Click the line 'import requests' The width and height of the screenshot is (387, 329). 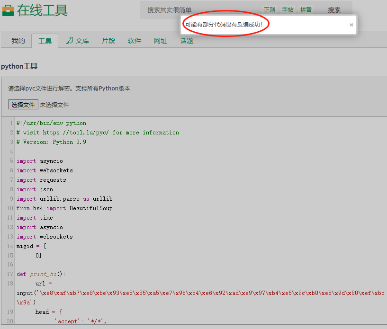click(x=41, y=180)
